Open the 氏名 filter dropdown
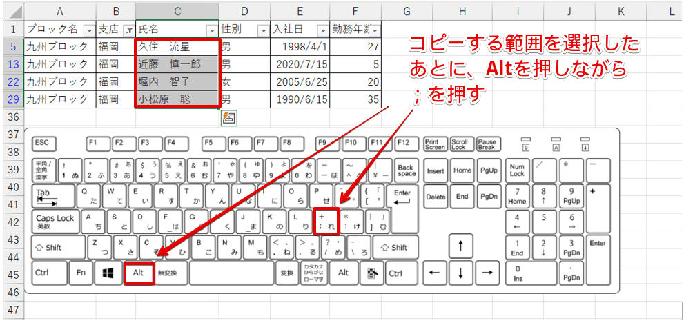684x323 pixels. coord(213,30)
